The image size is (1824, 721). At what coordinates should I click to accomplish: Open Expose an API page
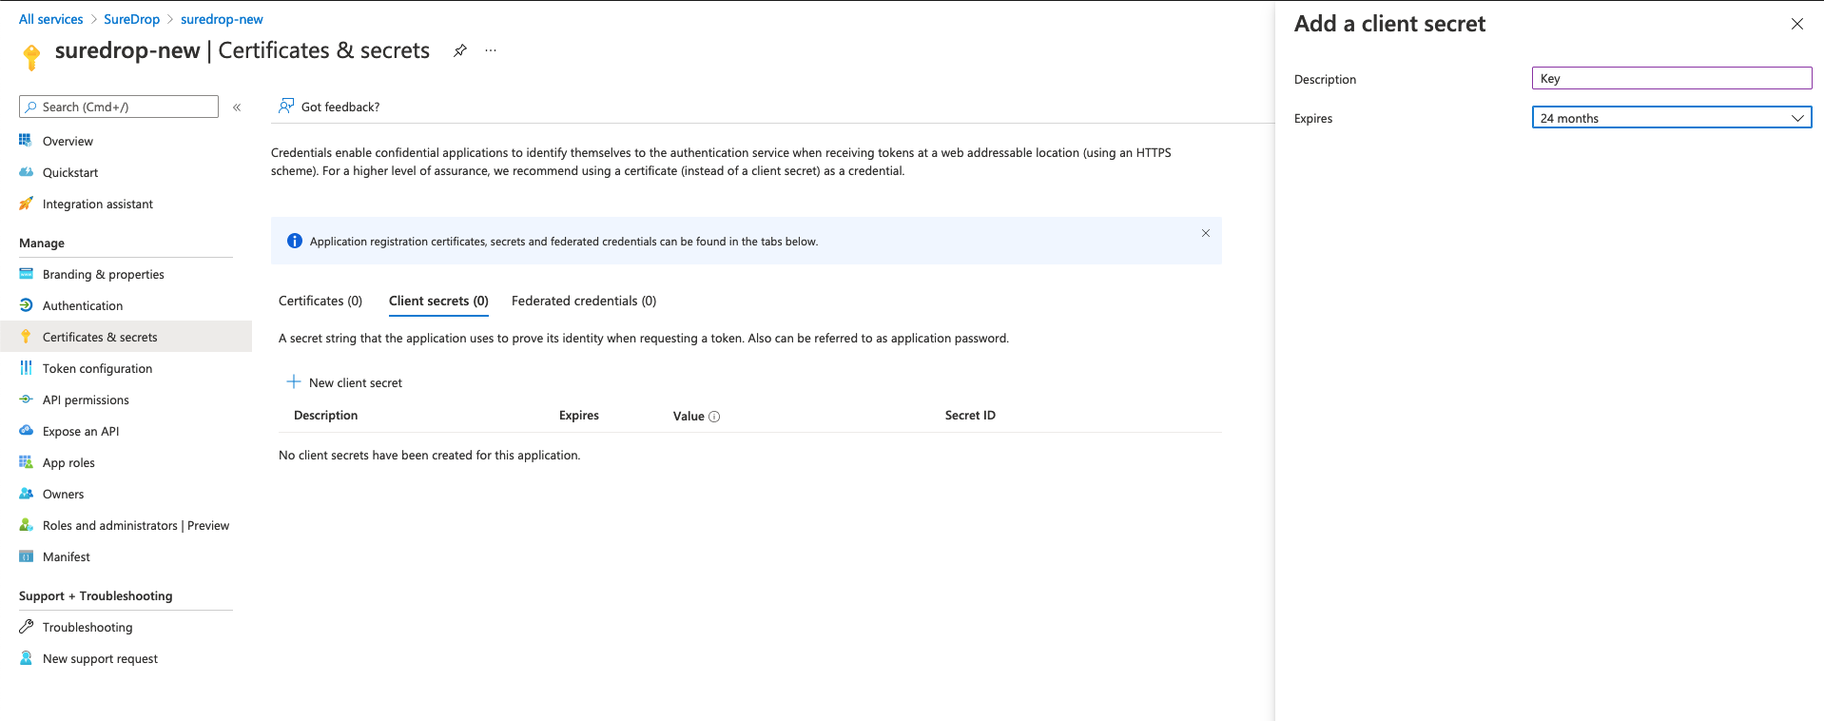point(81,431)
